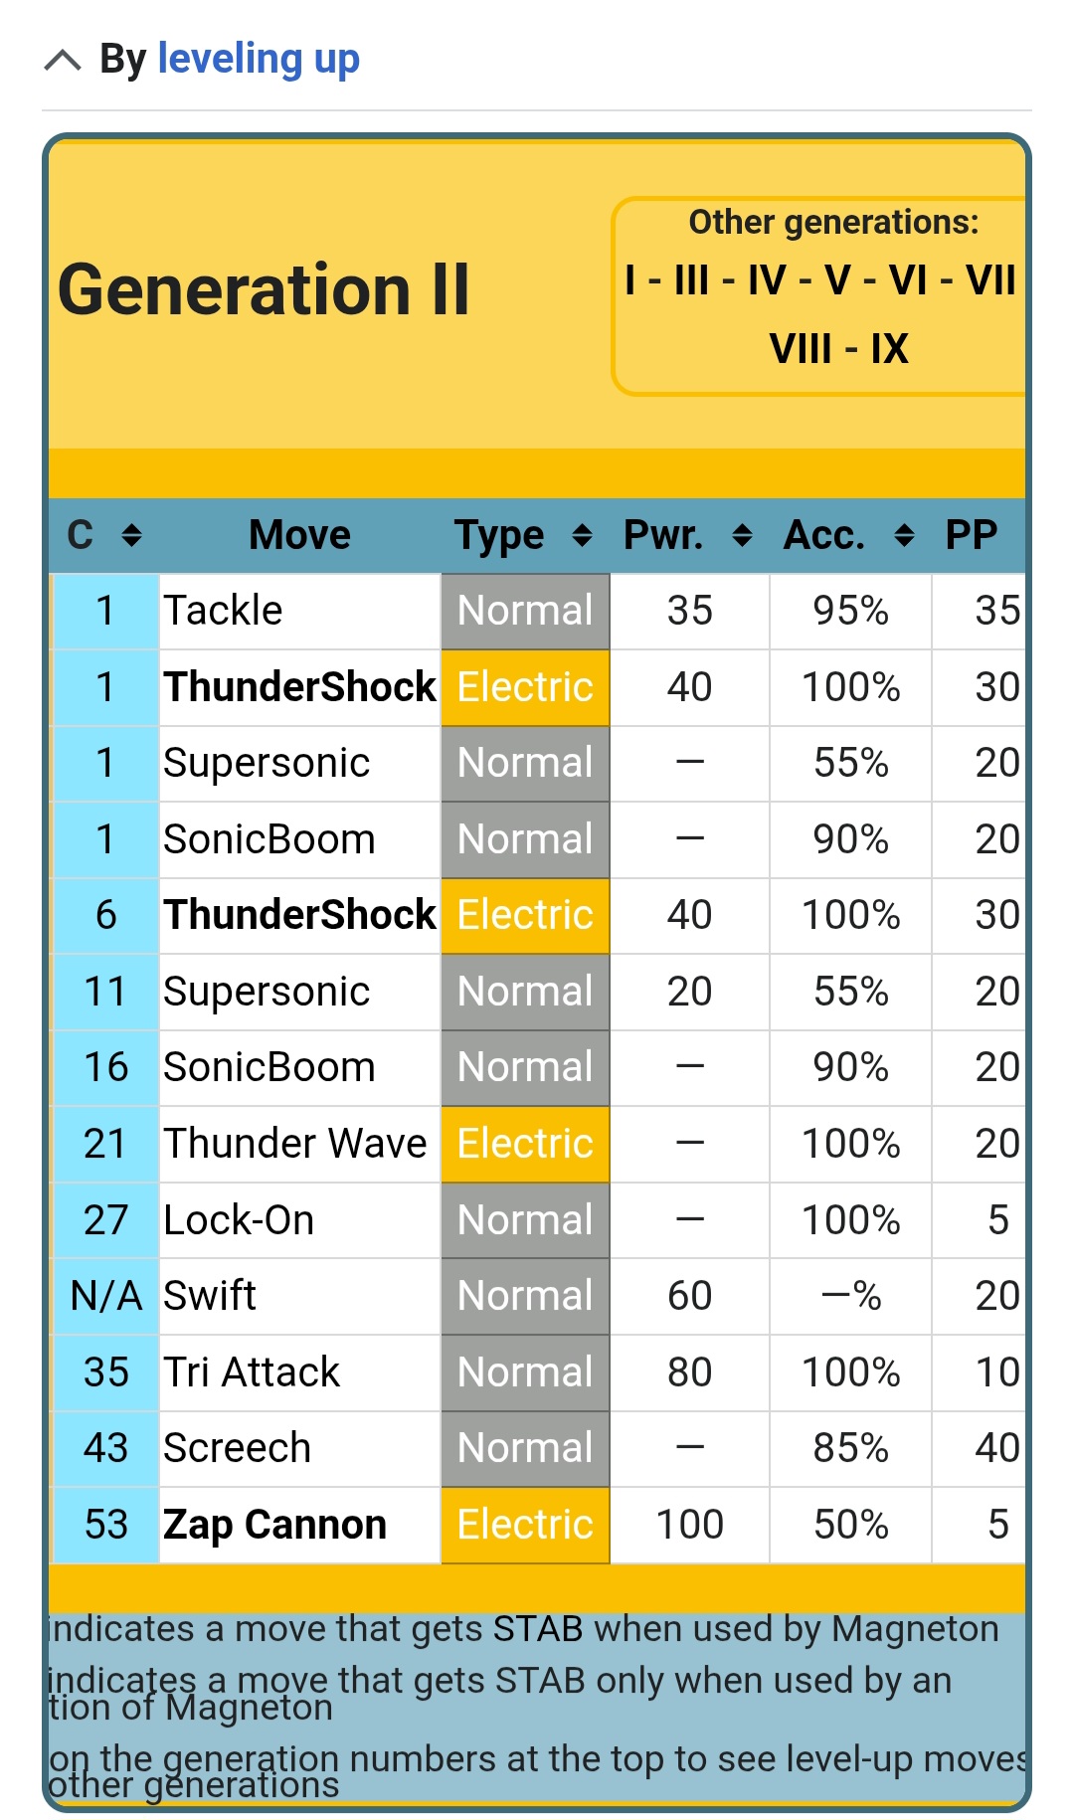
Task: Open Generation IX moves list
Action: [x=889, y=349]
